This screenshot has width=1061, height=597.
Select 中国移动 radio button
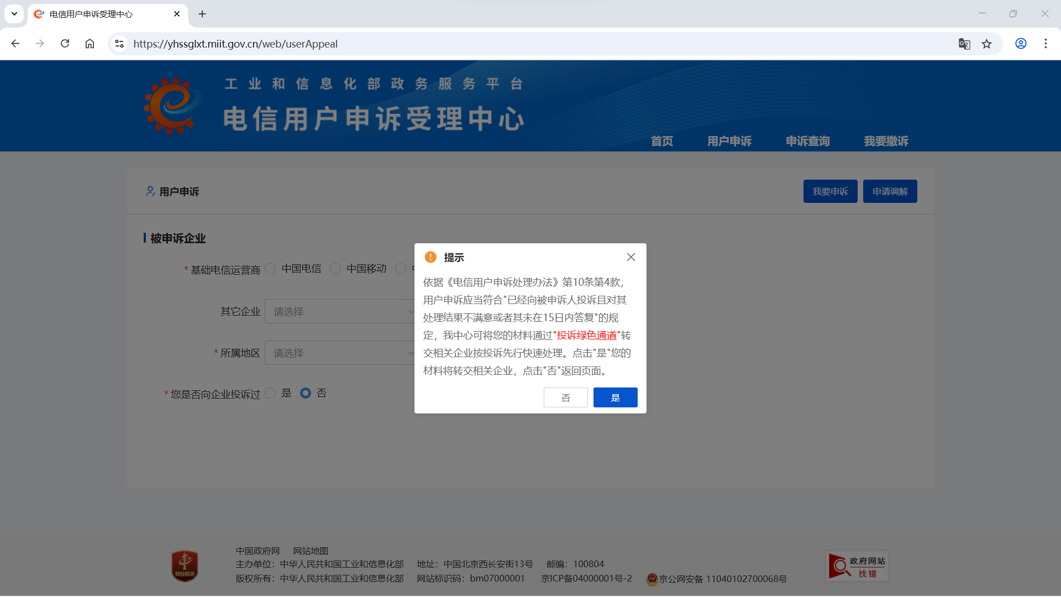click(x=335, y=269)
